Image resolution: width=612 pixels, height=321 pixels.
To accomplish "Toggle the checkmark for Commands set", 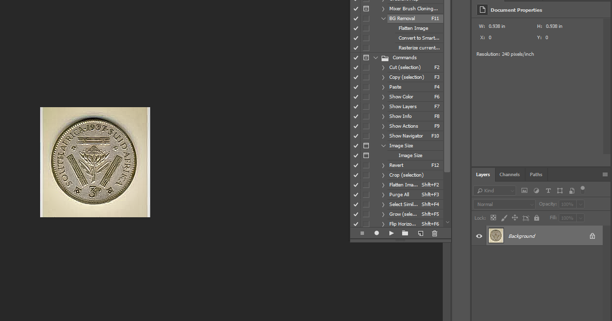I will [356, 58].
